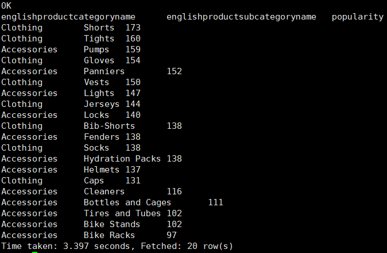This screenshot has height=253, width=387.
Task: Click the popularity column header
Action: 358,17
